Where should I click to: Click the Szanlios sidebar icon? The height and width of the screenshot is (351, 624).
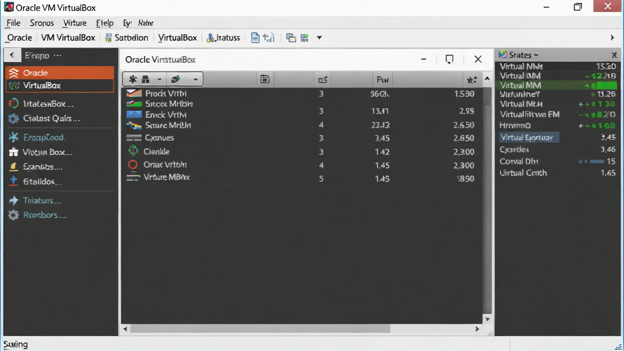[13, 167]
